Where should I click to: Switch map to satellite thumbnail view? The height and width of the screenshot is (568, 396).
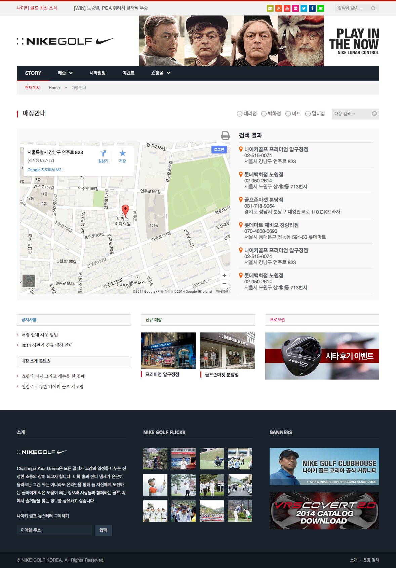[x=29, y=281]
